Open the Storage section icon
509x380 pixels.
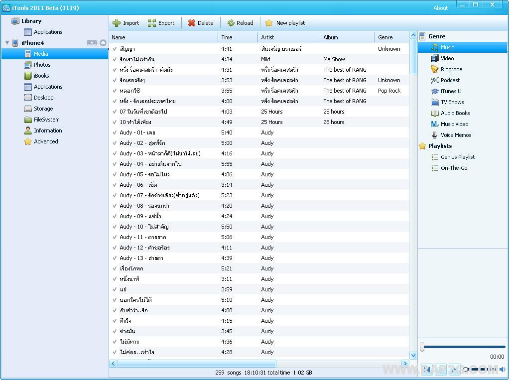28,109
